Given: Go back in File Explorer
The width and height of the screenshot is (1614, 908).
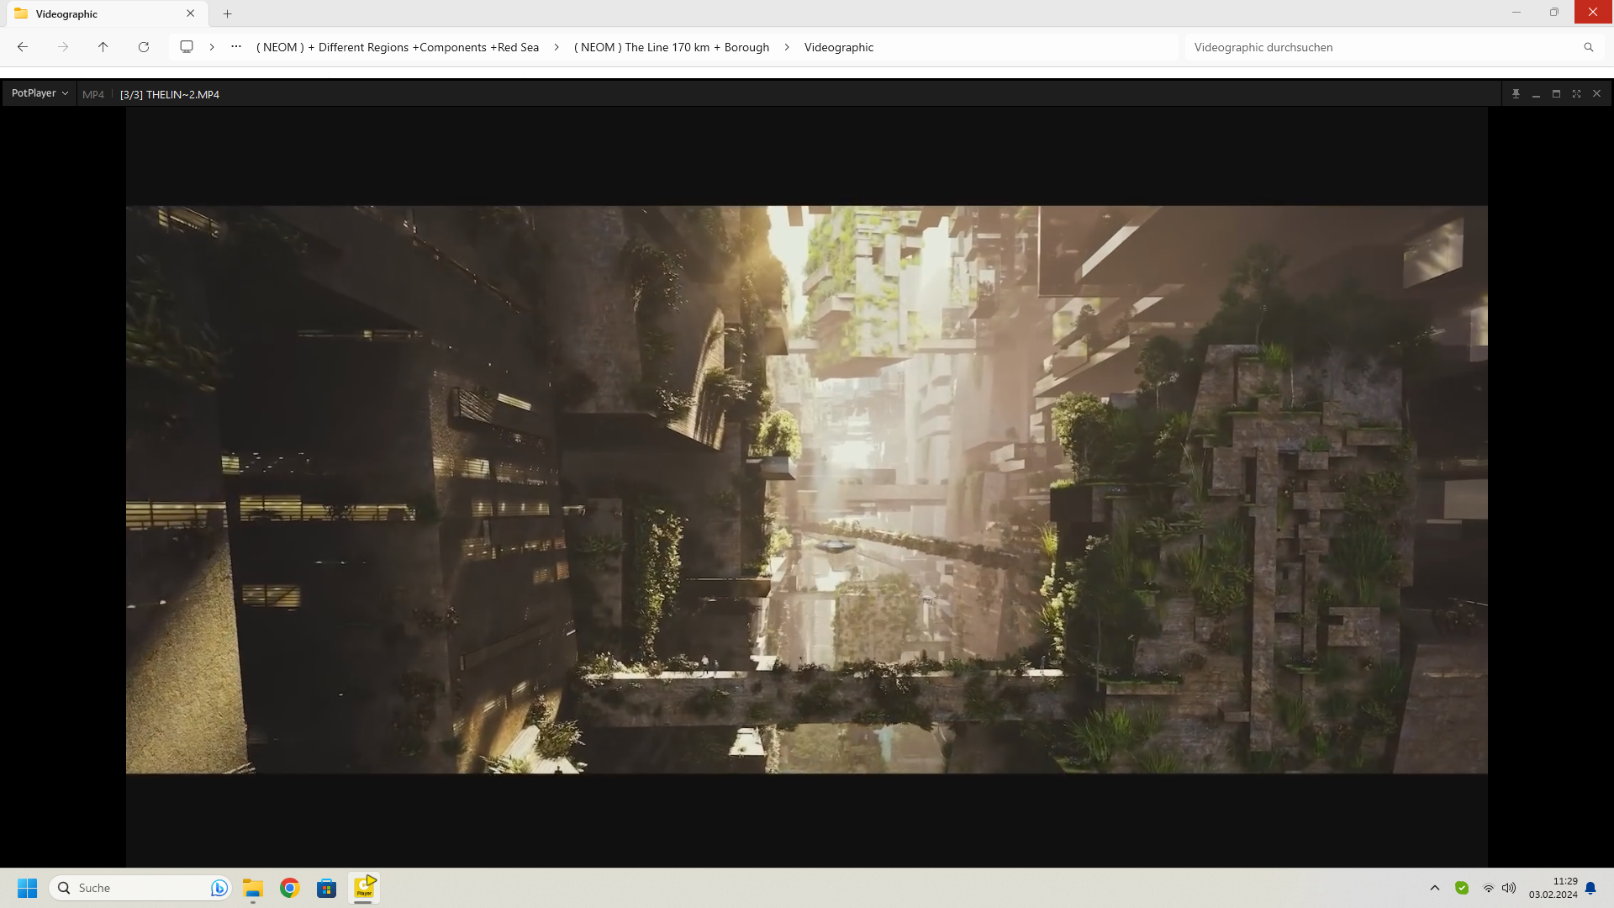Looking at the screenshot, I should tap(23, 47).
